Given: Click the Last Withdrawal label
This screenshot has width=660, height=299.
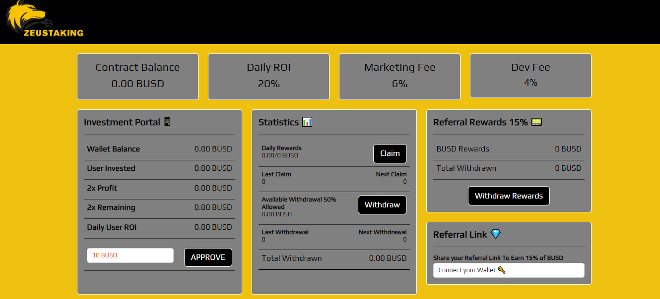Looking at the screenshot, I should point(285,232).
